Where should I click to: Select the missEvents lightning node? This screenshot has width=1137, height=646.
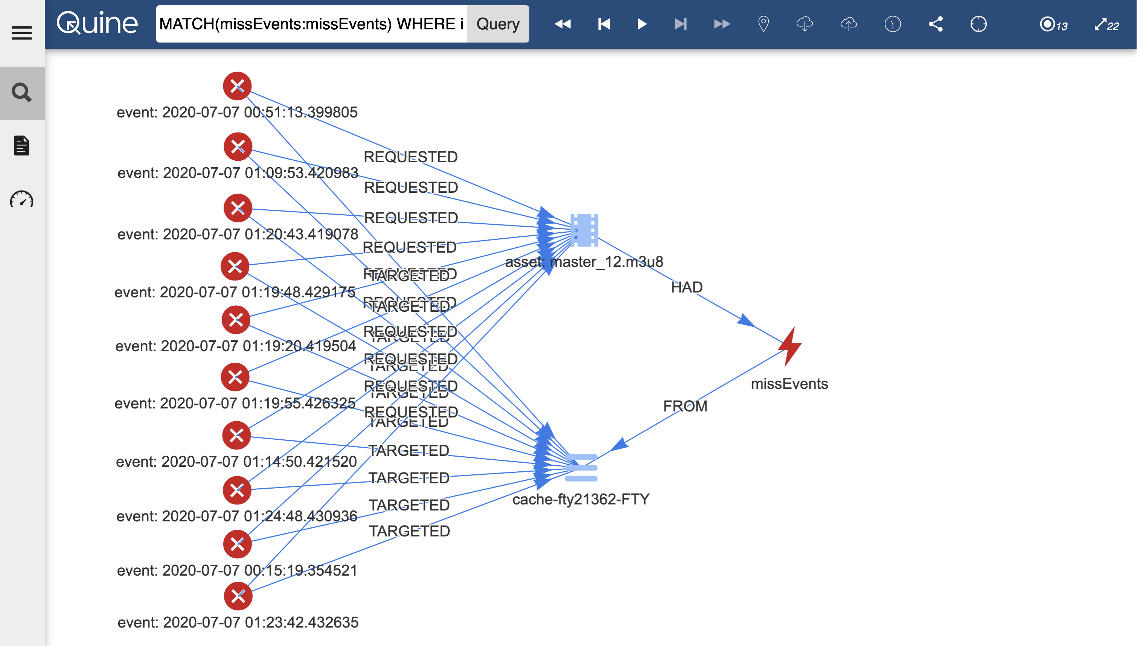(x=789, y=346)
